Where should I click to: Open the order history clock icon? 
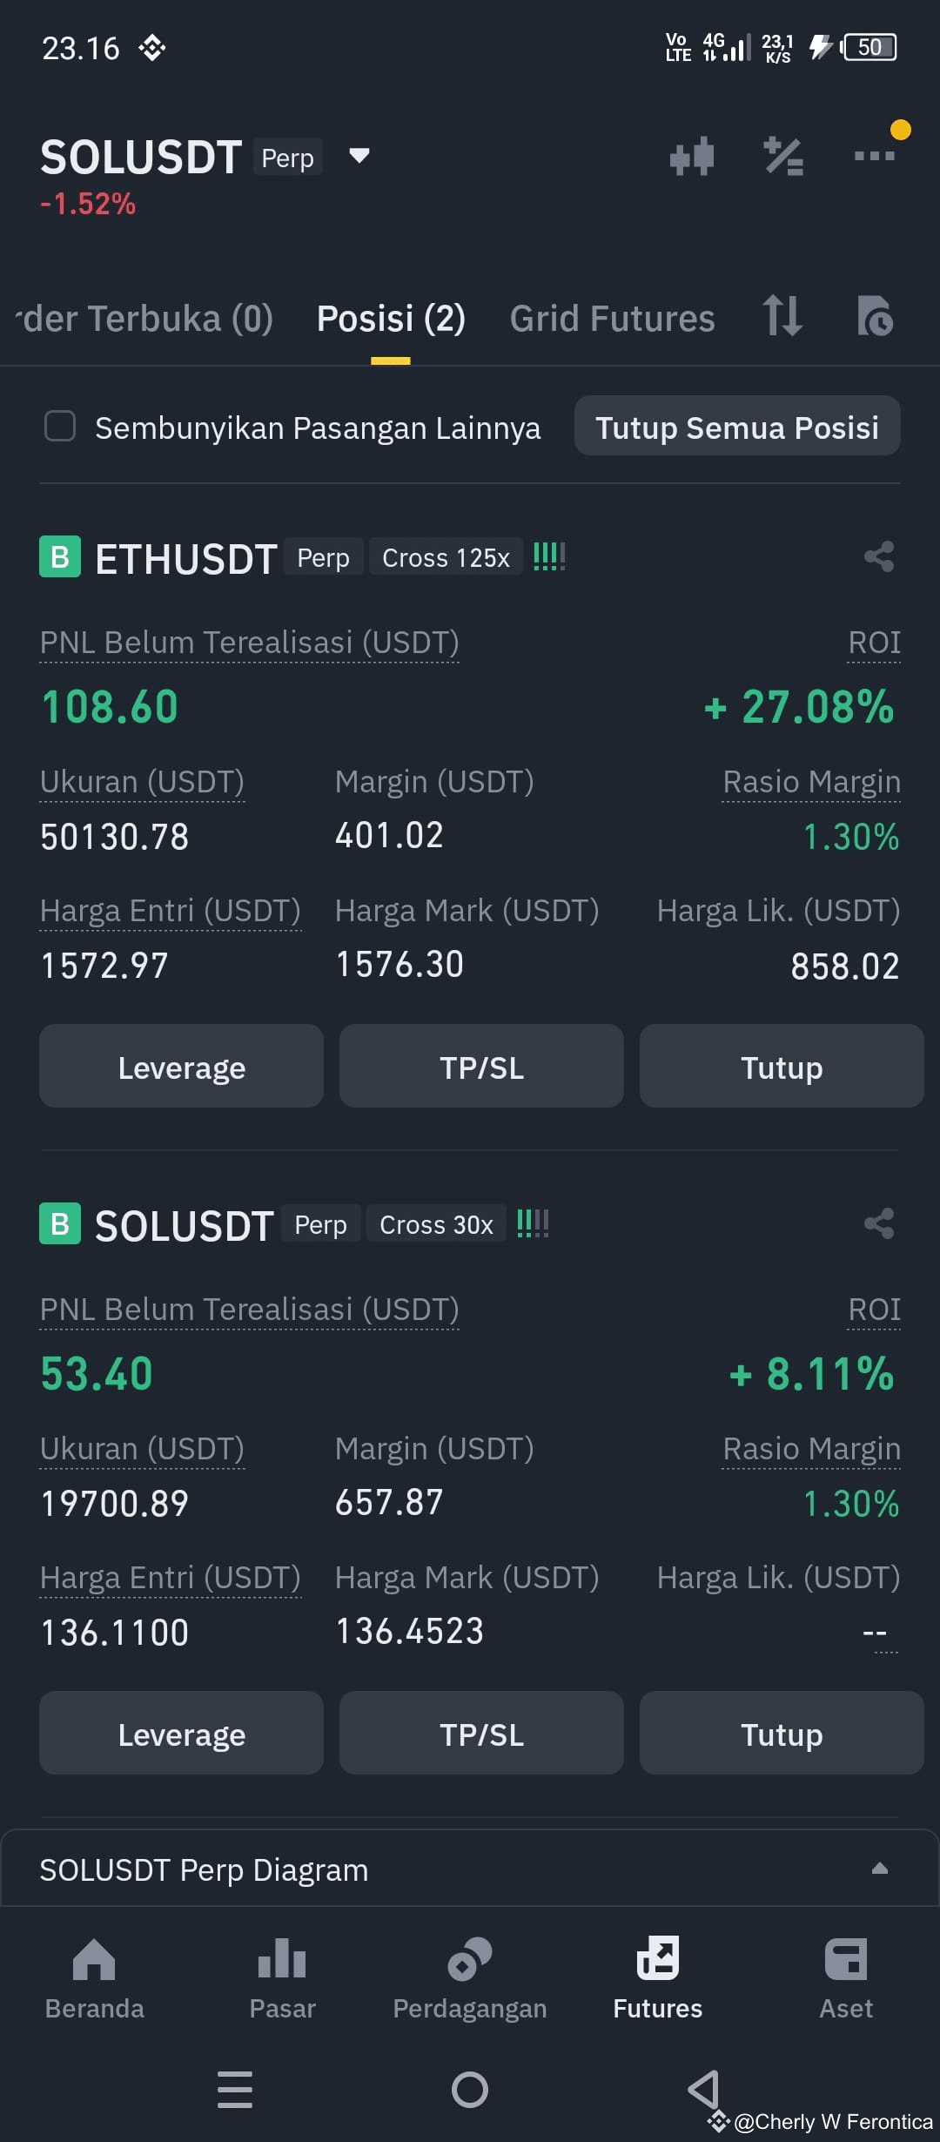coord(875,316)
